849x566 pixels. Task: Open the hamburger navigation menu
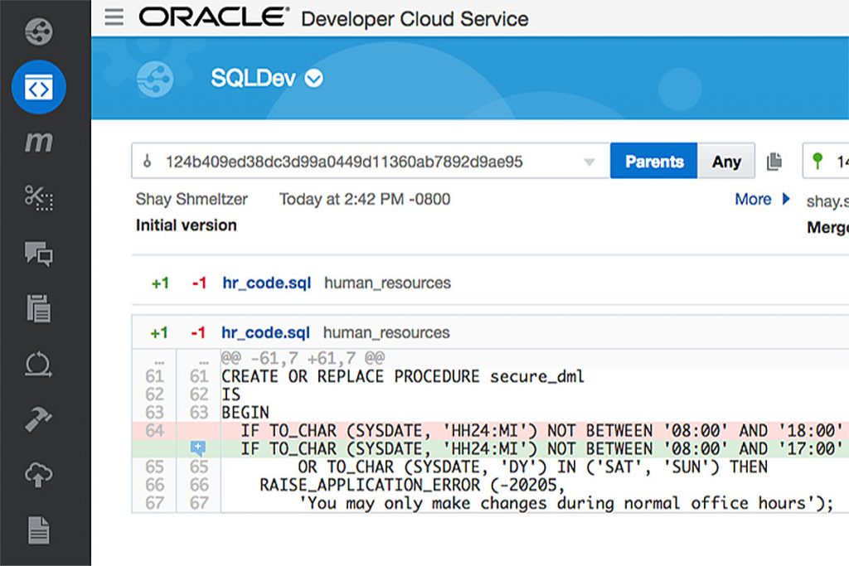114,17
